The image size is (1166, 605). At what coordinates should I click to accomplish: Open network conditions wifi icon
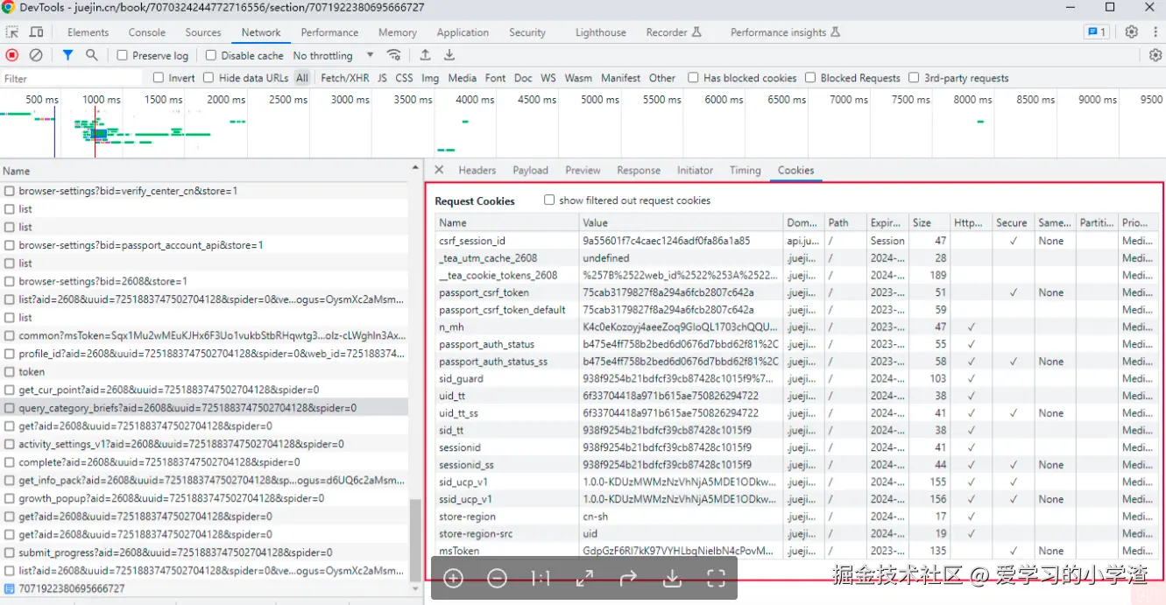(x=394, y=55)
